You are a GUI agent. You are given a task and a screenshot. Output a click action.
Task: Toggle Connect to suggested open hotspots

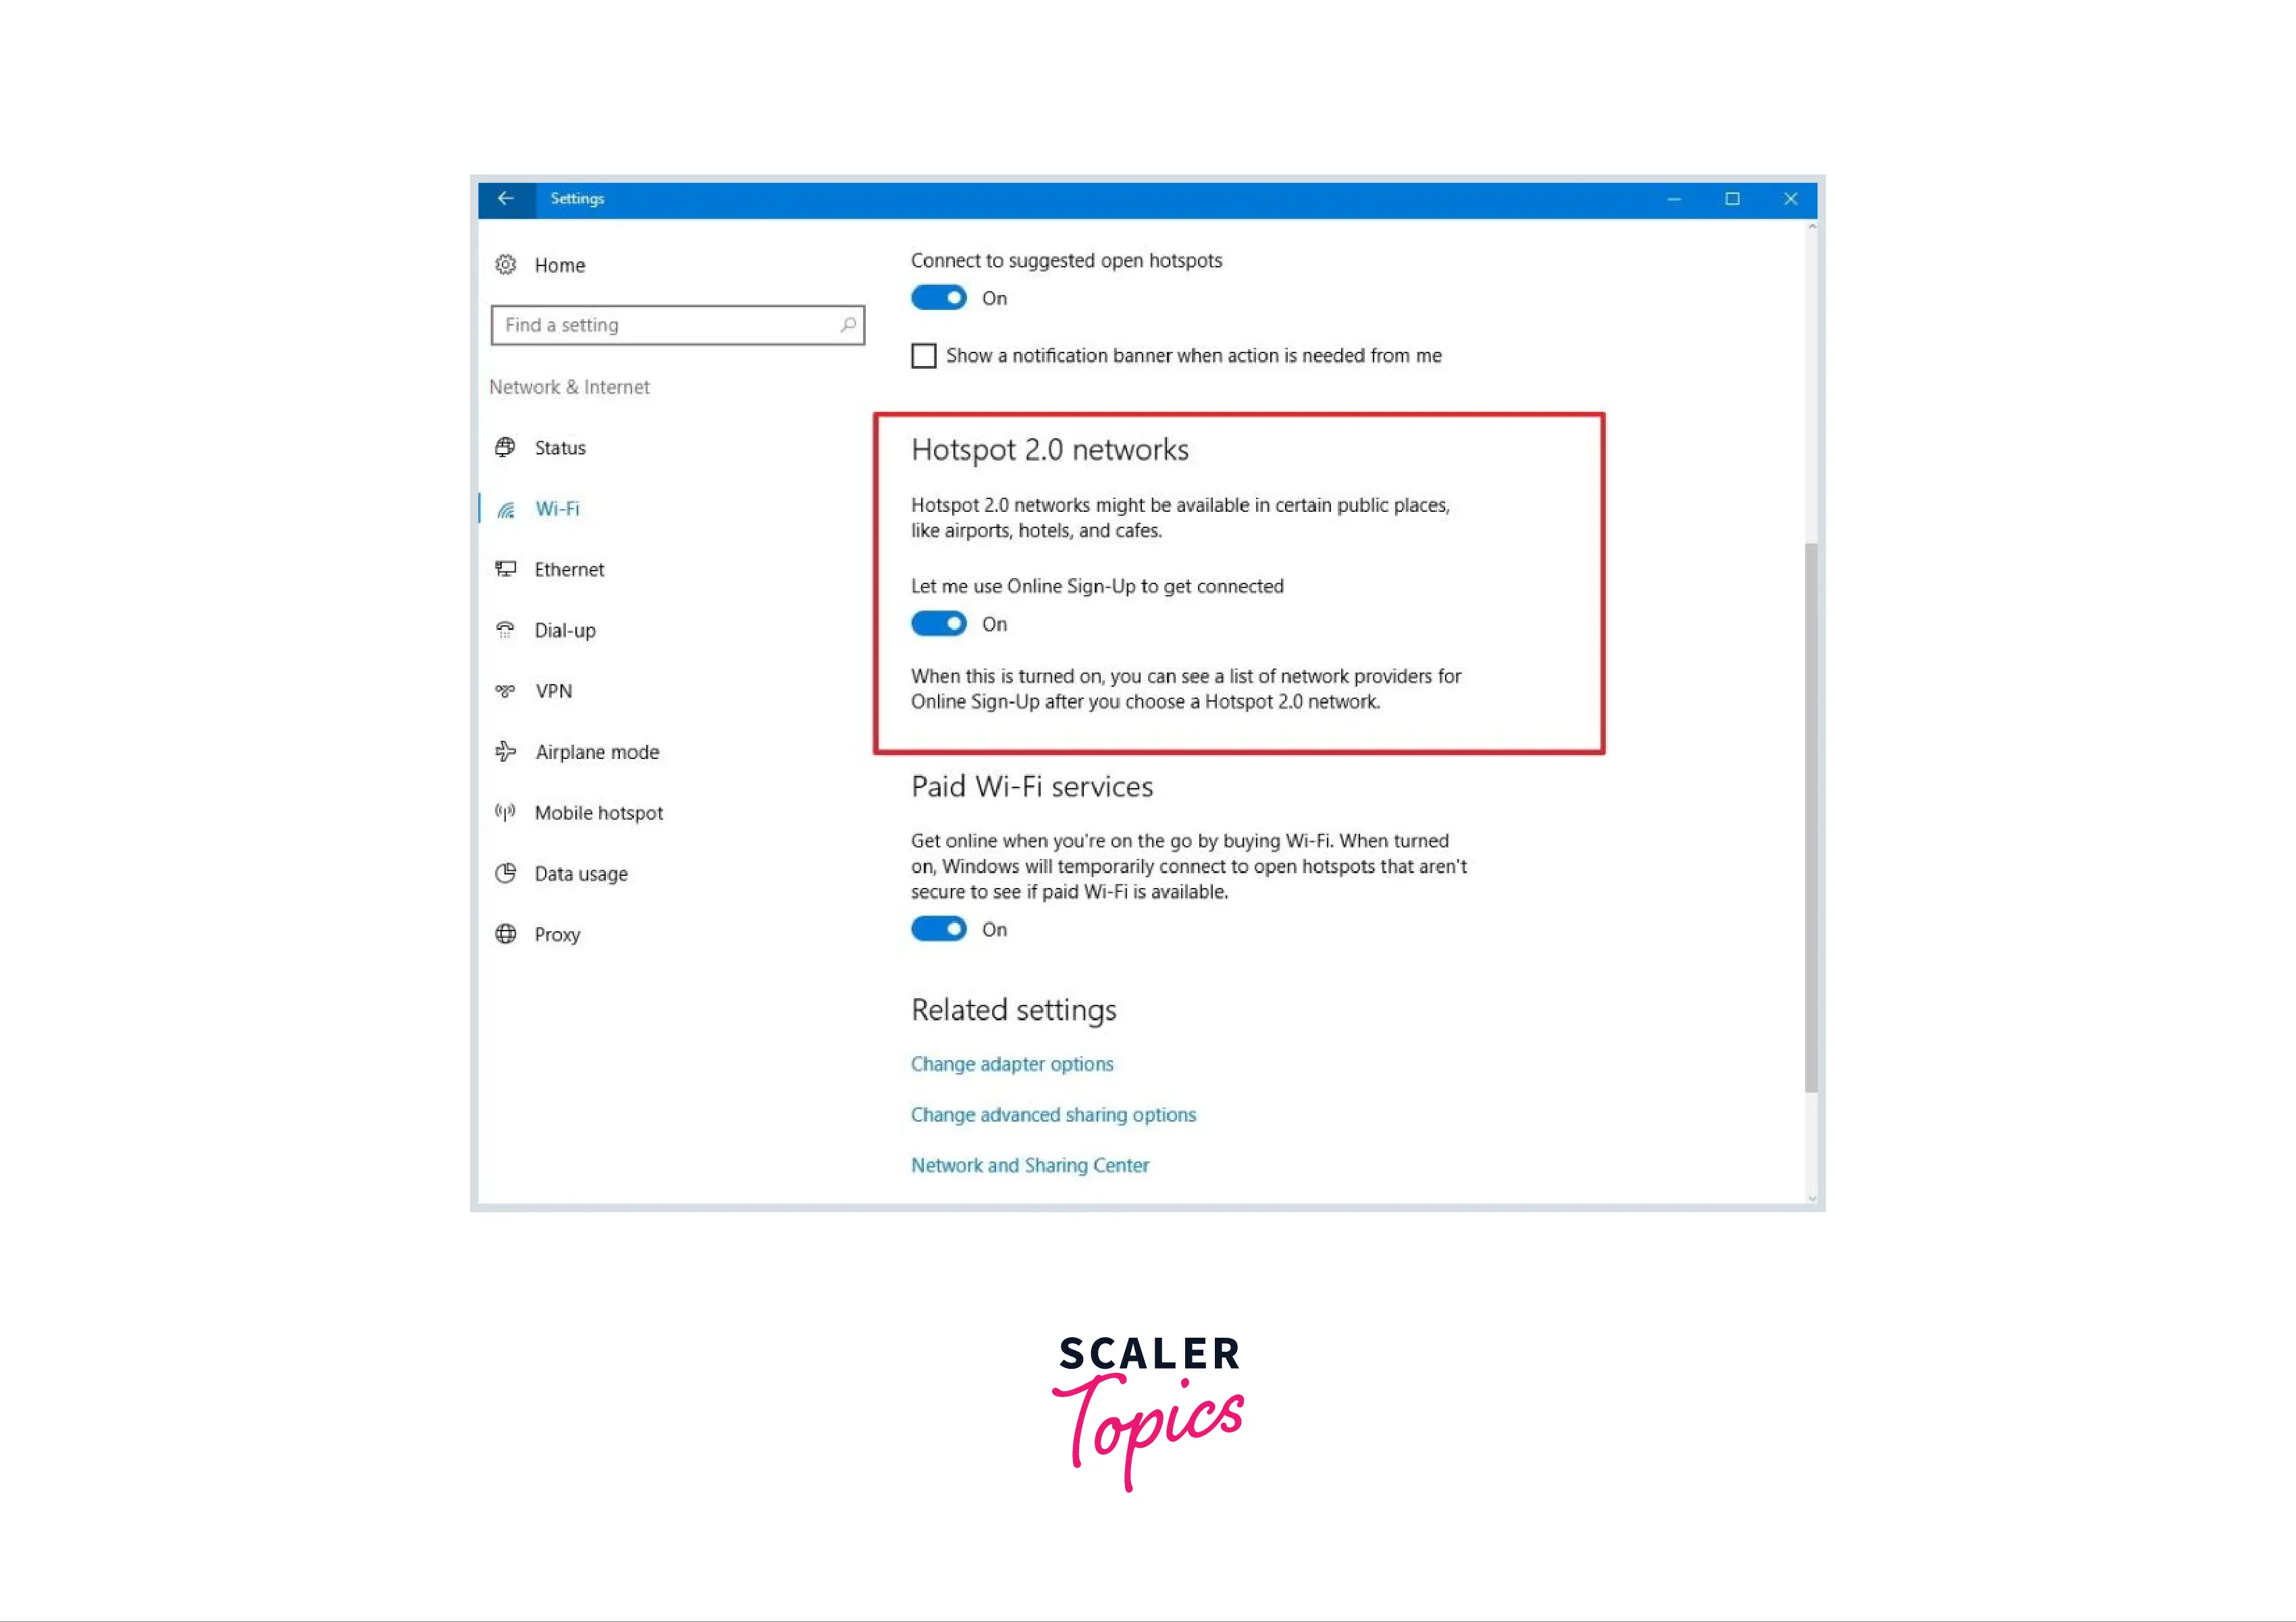coord(939,296)
